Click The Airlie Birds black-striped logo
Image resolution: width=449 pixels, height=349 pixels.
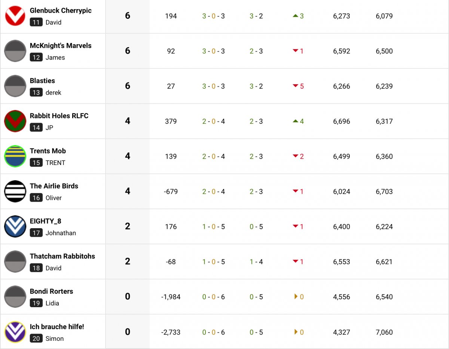[15, 192]
